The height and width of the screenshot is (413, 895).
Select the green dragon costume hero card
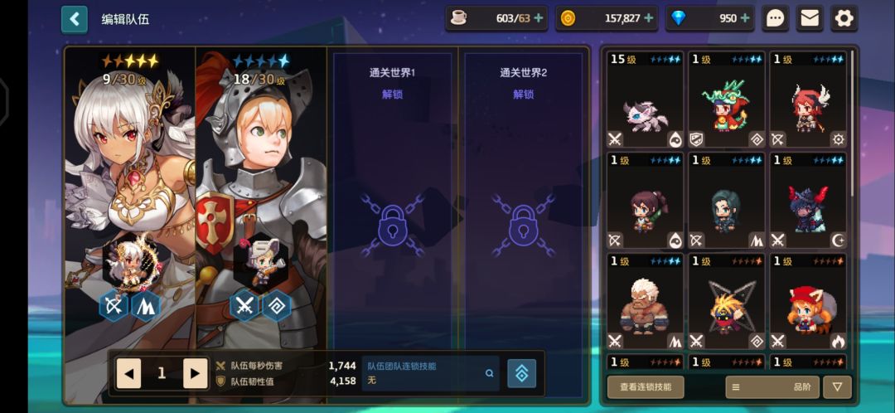pyautogui.click(x=726, y=100)
